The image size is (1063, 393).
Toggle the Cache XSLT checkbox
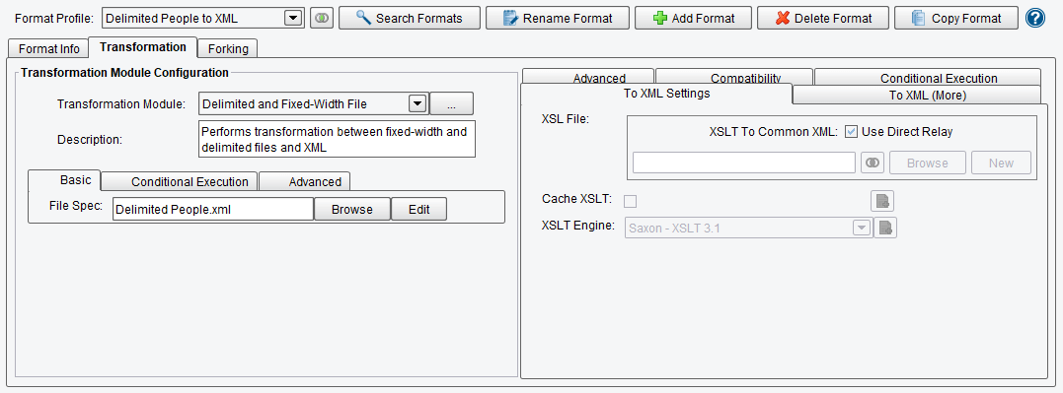click(630, 201)
